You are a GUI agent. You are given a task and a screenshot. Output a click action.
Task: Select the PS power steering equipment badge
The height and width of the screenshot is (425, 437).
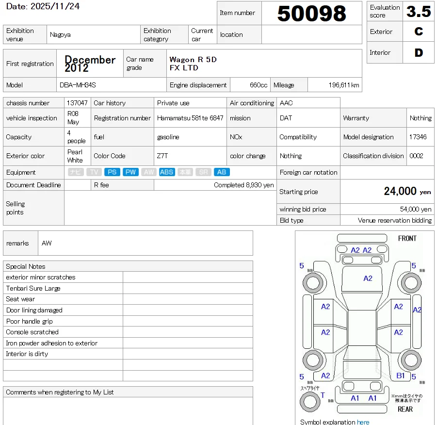[112, 172]
